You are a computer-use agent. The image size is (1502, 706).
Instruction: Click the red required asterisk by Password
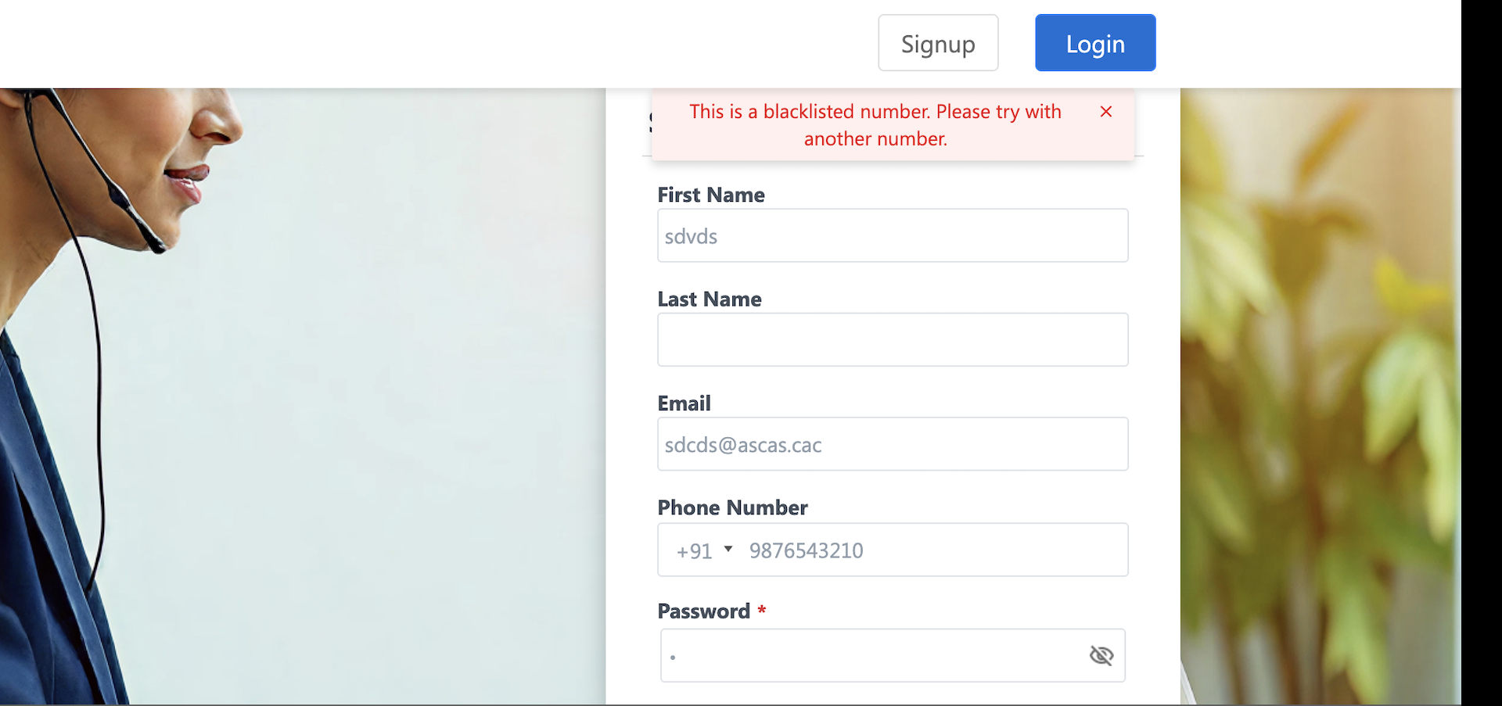[761, 610]
